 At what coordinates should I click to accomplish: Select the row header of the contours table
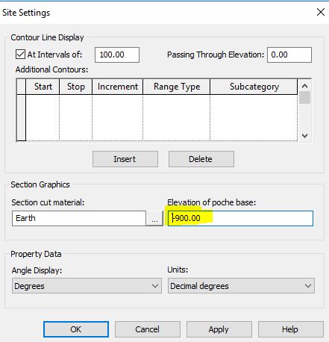[x=22, y=117]
